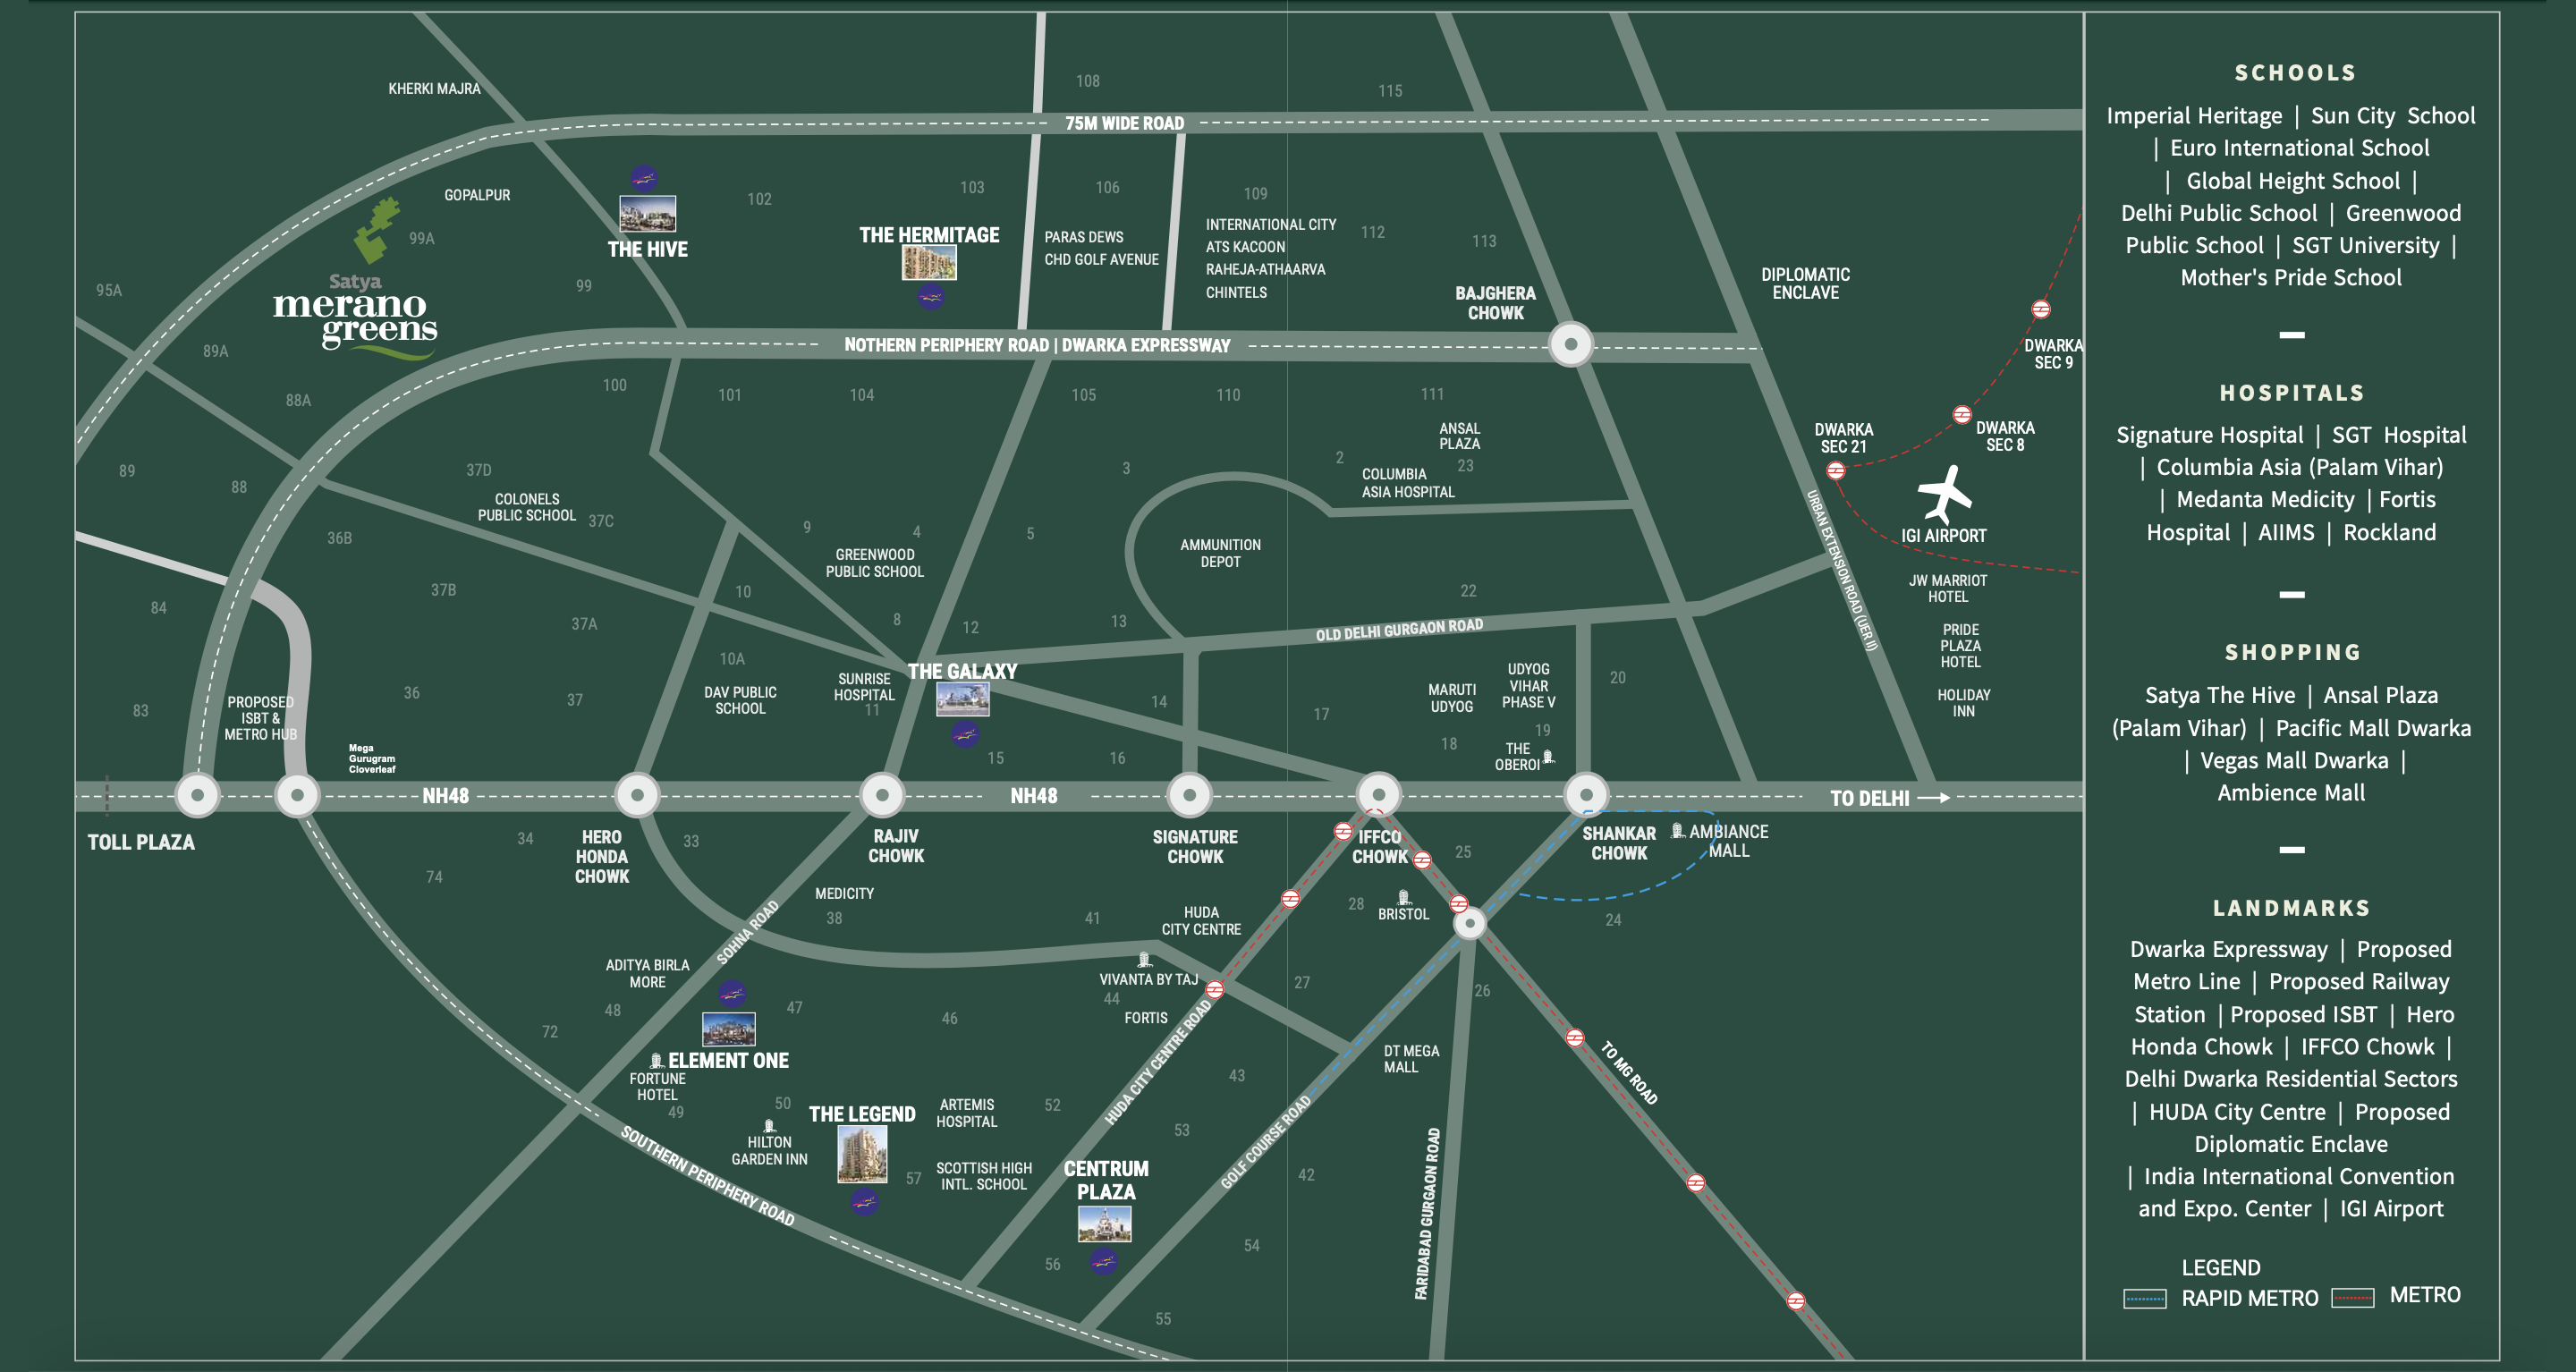Click the SCHOOLS heading in the side panel
Image resolution: width=2576 pixels, height=1372 pixels.
2295,73
